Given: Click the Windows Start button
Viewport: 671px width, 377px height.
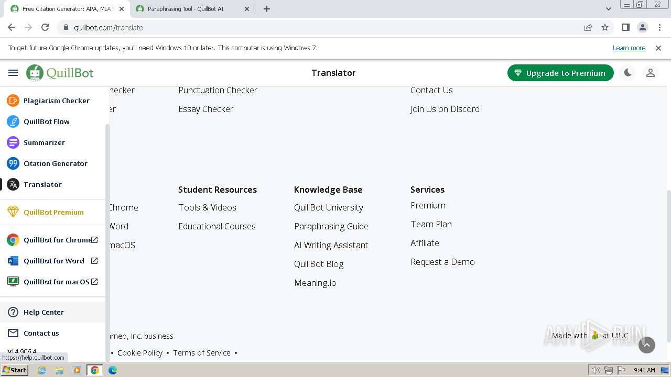Looking at the screenshot, I should 15,370.
